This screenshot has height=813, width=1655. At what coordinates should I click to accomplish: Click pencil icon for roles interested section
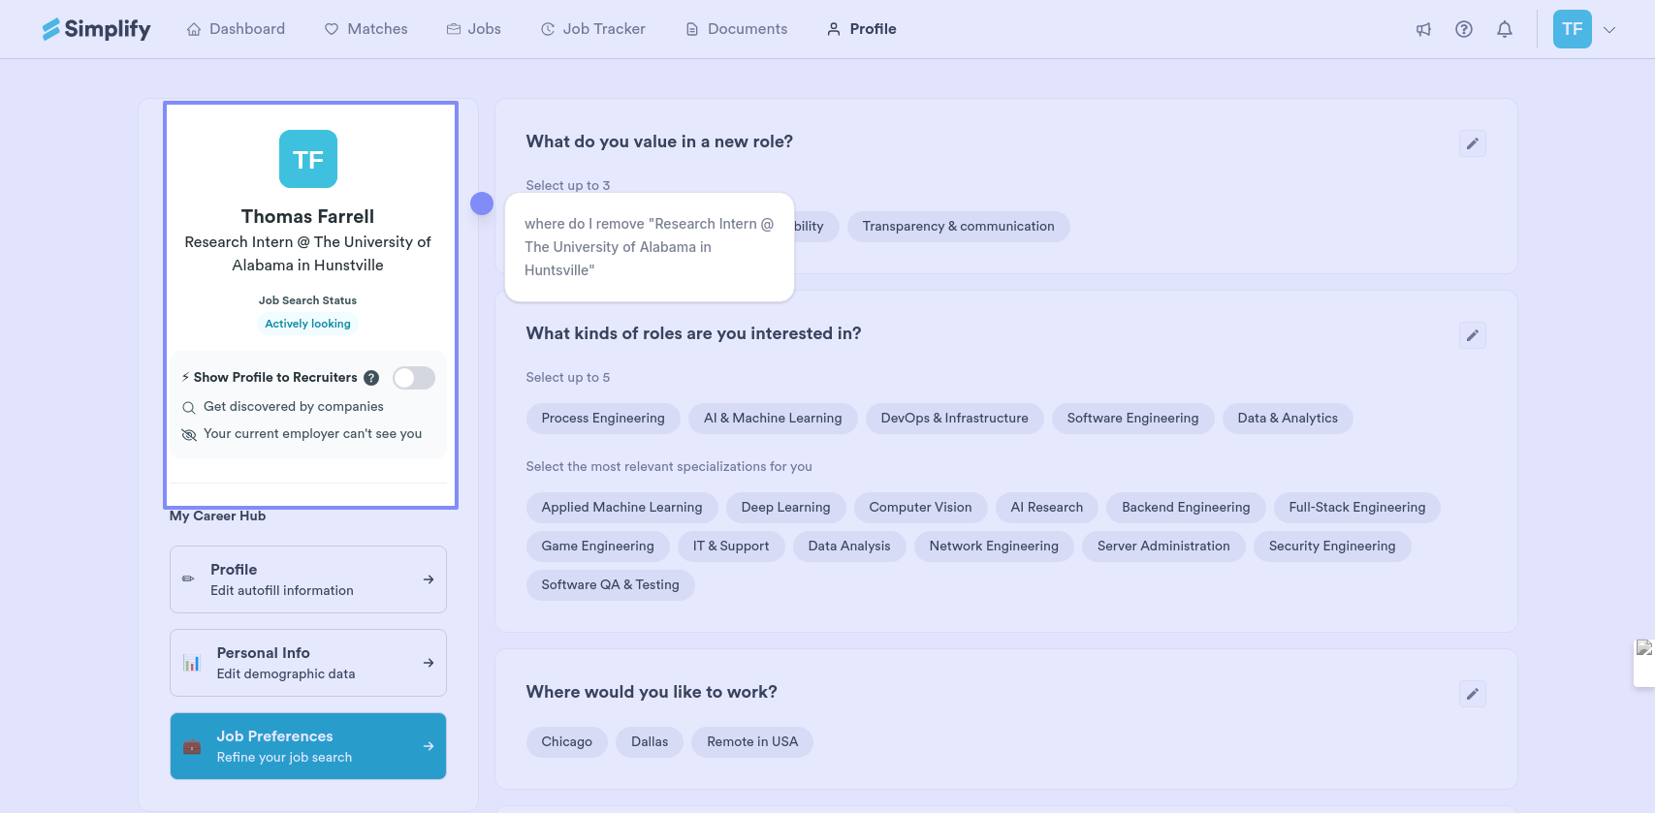pyautogui.click(x=1472, y=335)
